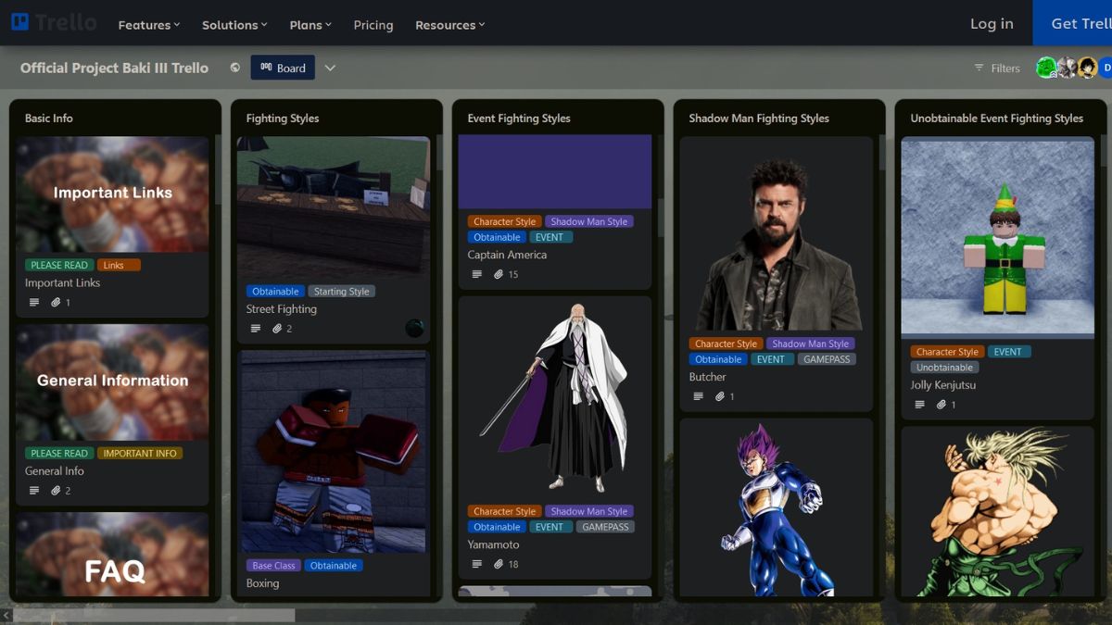The width and height of the screenshot is (1112, 625).
Task: Click the Log in button
Action: click(991, 24)
